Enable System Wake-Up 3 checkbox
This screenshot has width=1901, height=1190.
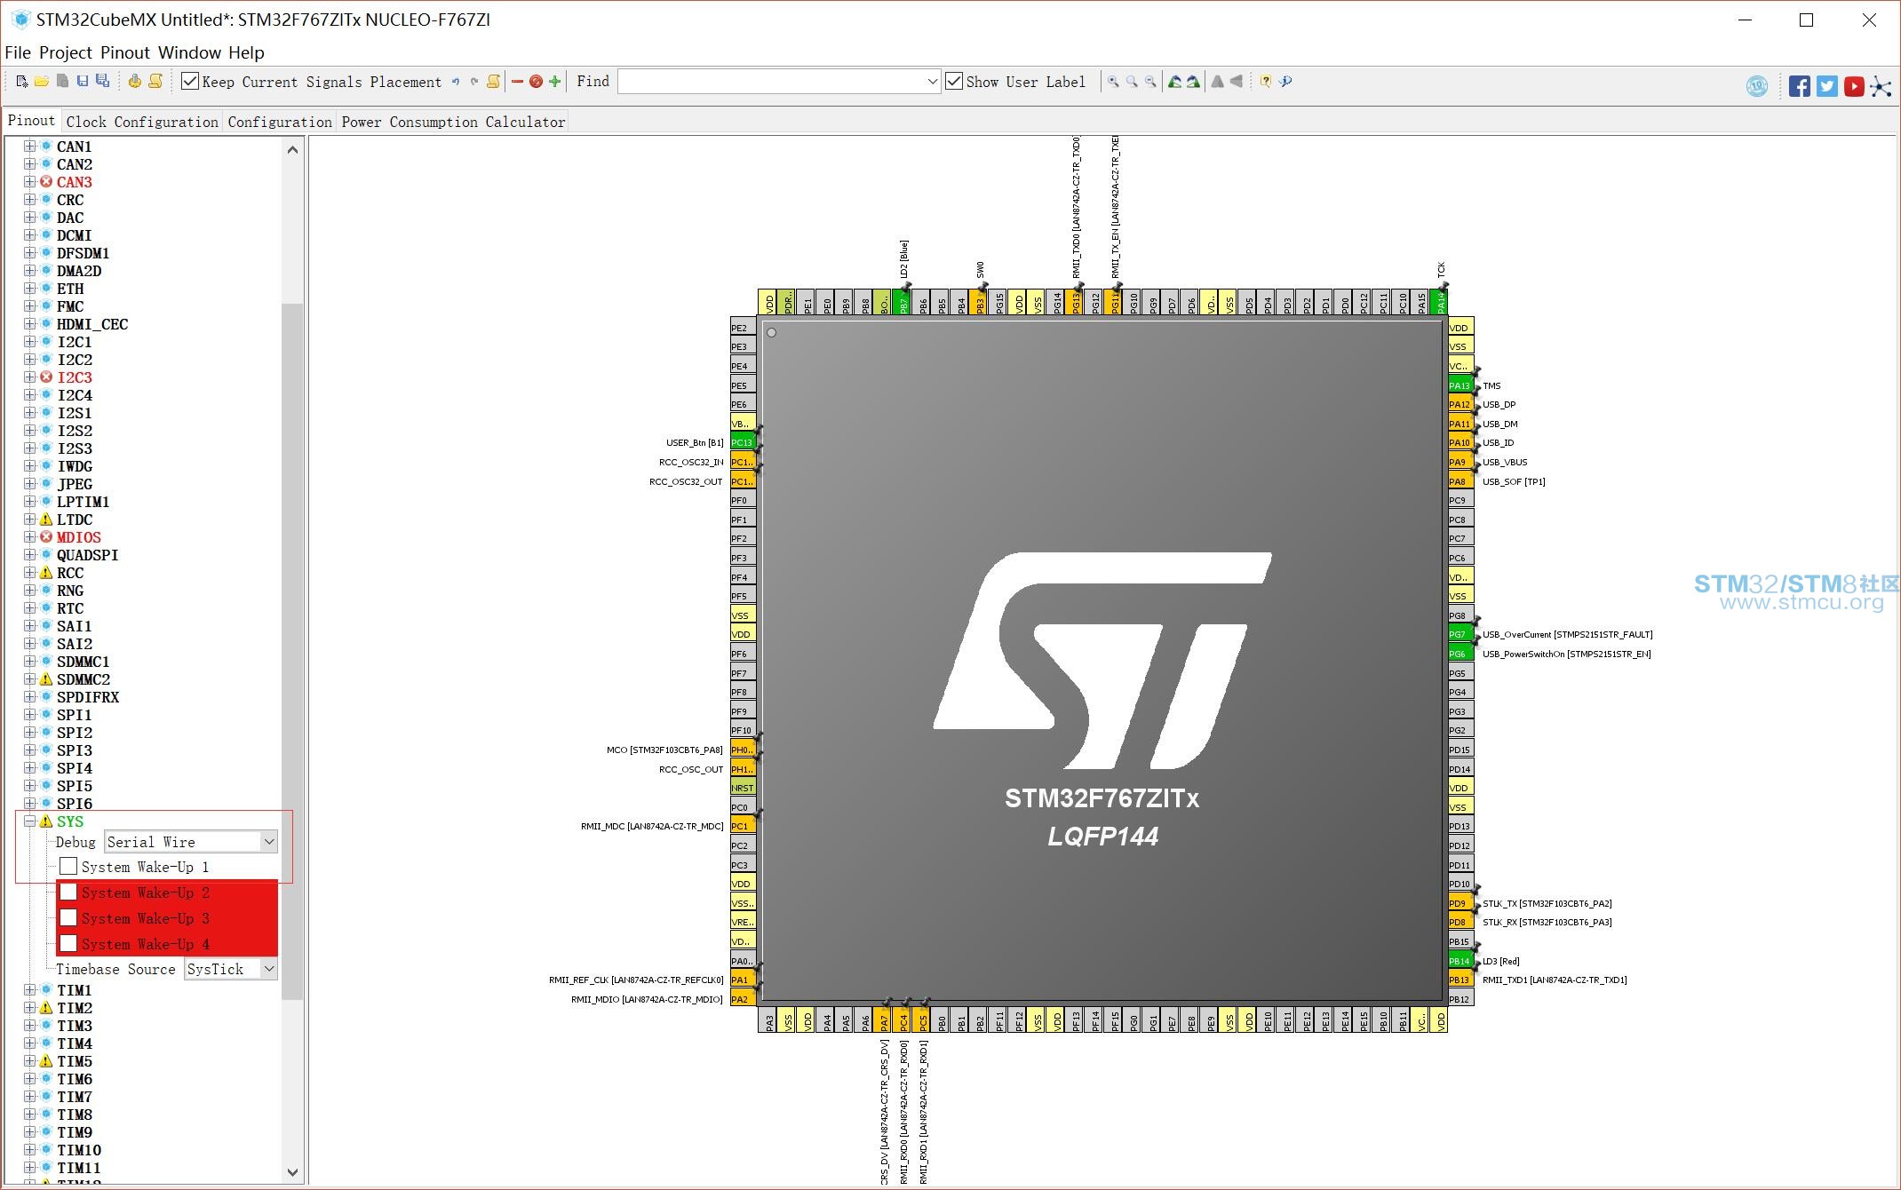point(68,918)
